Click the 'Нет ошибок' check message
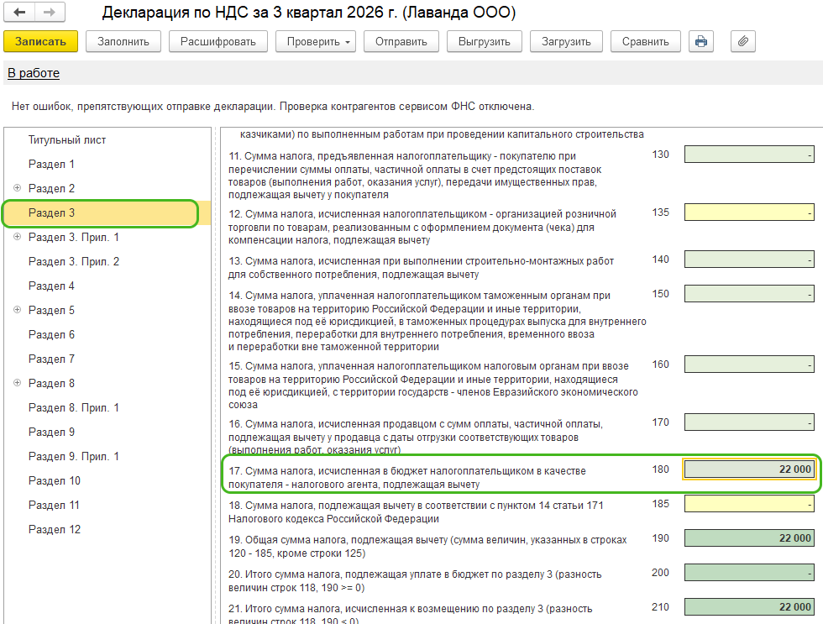This screenshot has width=823, height=624. click(273, 107)
